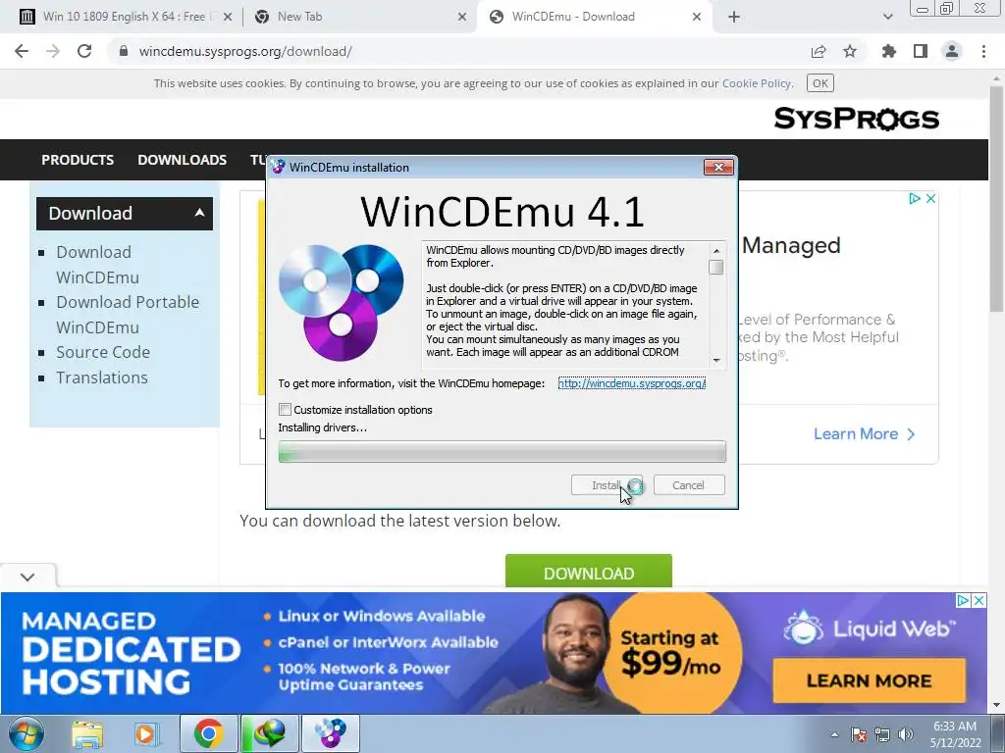Close the WinCDEmu - Download tab
Image resolution: width=1005 pixels, height=753 pixels.
pyautogui.click(x=697, y=17)
